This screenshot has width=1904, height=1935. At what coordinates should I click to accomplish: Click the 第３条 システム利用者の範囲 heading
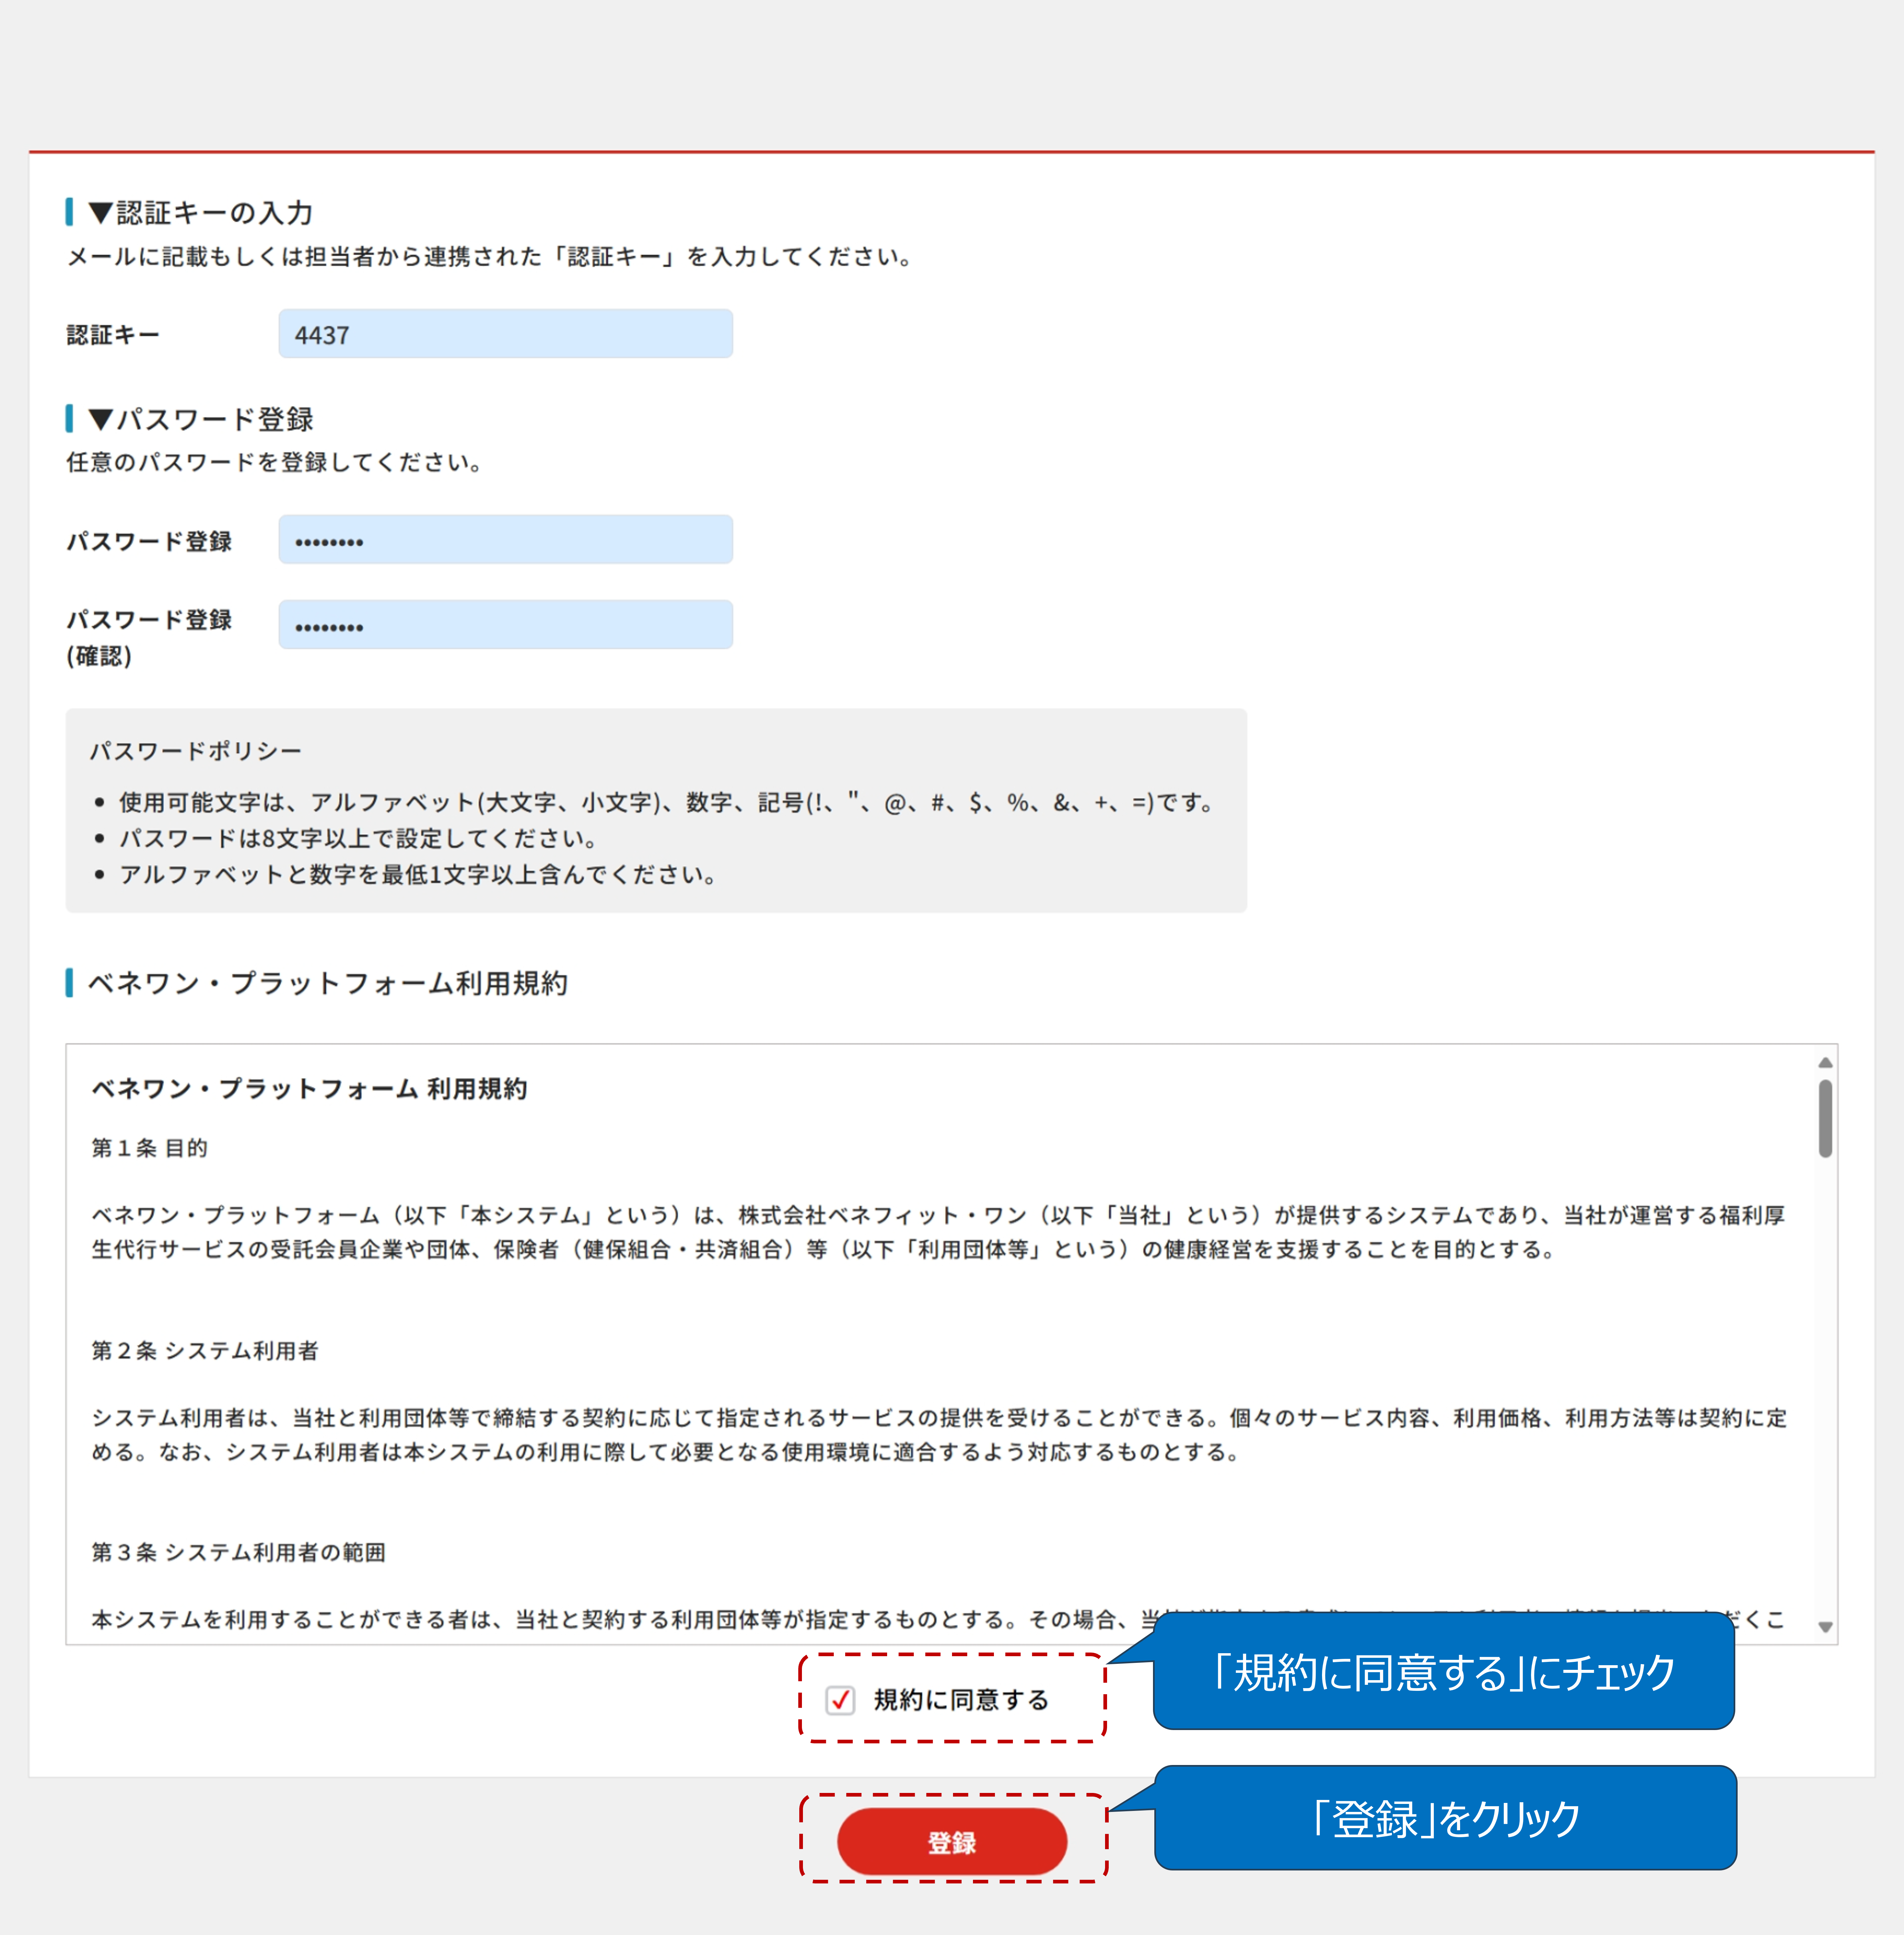[x=238, y=1552]
